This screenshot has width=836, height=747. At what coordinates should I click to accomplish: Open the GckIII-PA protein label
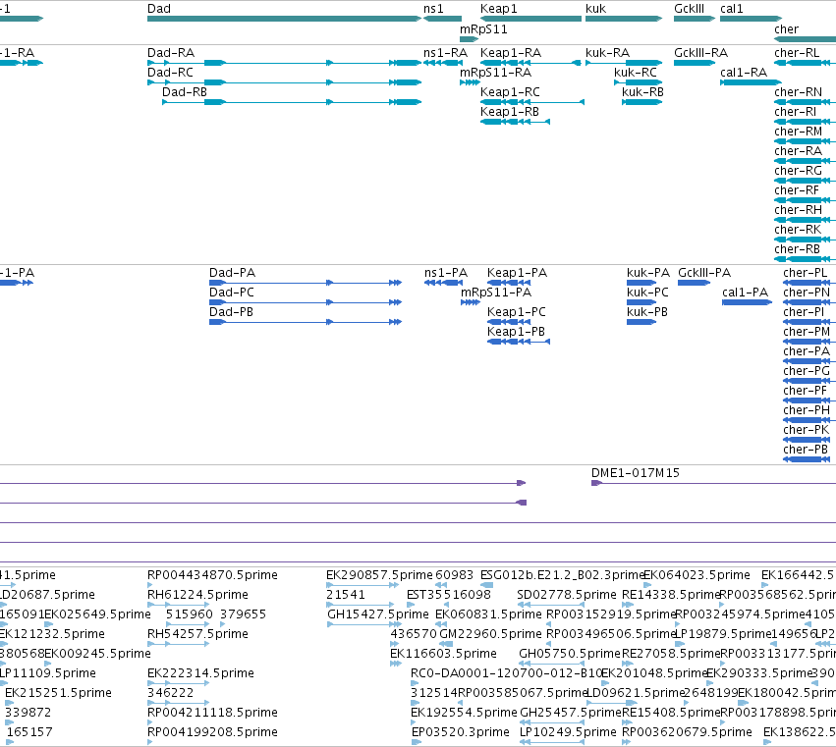click(x=704, y=273)
